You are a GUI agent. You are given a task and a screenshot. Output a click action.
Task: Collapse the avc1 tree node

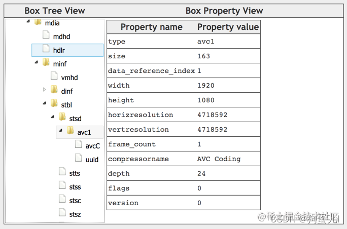61,130
